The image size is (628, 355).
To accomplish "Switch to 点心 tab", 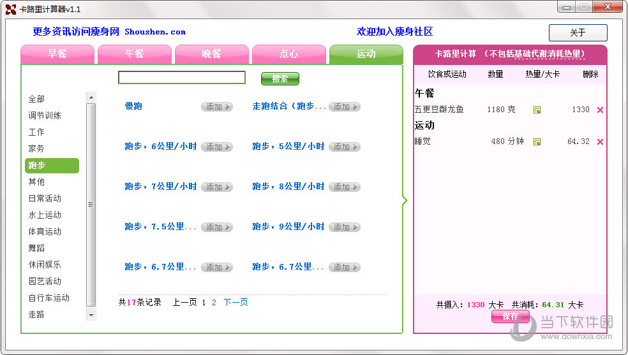I will pos(288,54).
